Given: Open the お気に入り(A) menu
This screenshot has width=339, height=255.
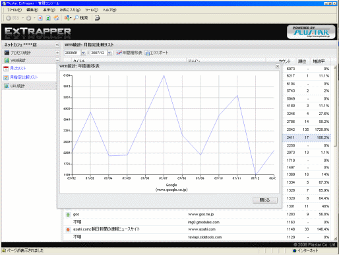Looking at the screenshot, I should tap(70, 10).
